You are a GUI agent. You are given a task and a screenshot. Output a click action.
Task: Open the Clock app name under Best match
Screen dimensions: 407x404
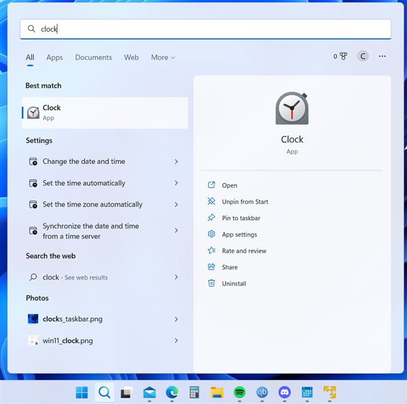[x=52, y=107]
